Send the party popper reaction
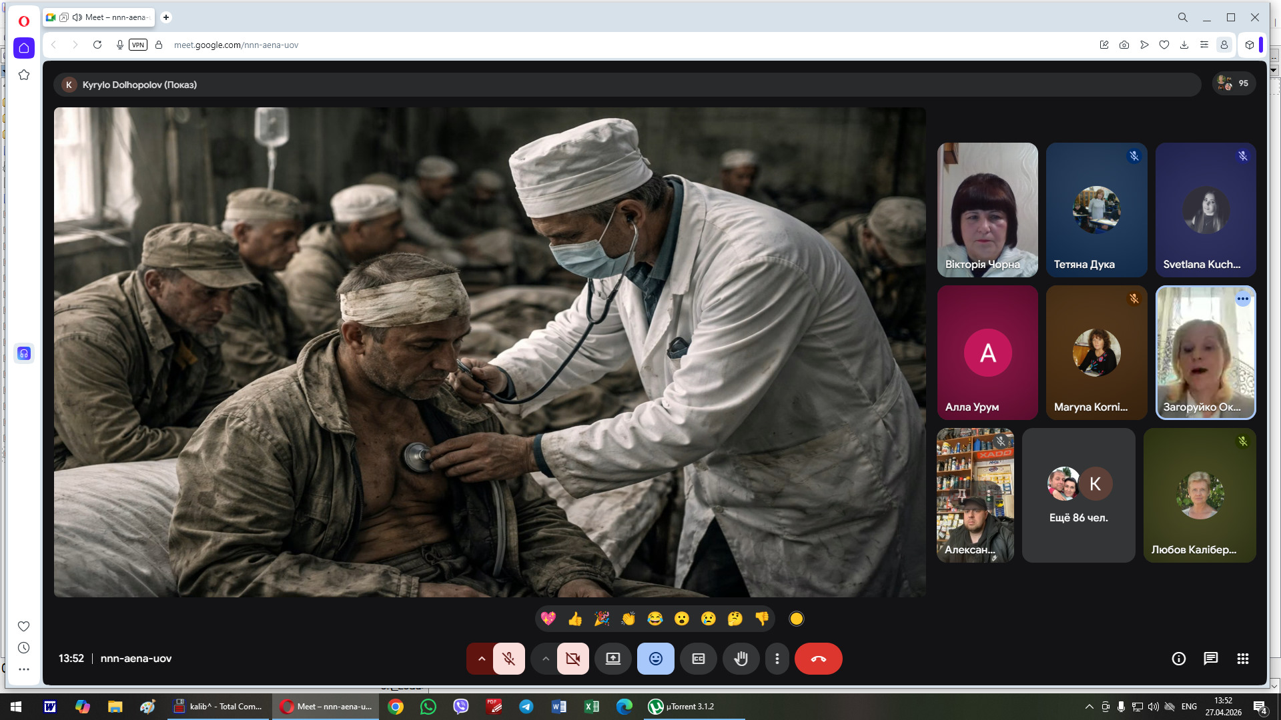Image resolution: width=1281 pixels, height=720 pixels. (x=602, y=619)
